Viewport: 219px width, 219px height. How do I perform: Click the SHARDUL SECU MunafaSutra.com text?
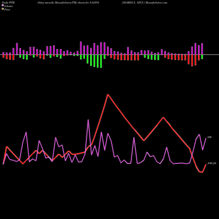(145, 3)
